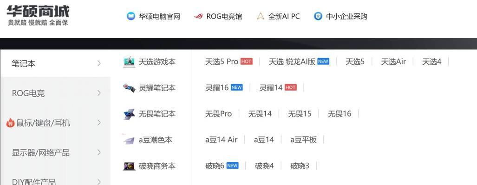Click the AI PC gold triangle icon

click(x=260, y=16)
